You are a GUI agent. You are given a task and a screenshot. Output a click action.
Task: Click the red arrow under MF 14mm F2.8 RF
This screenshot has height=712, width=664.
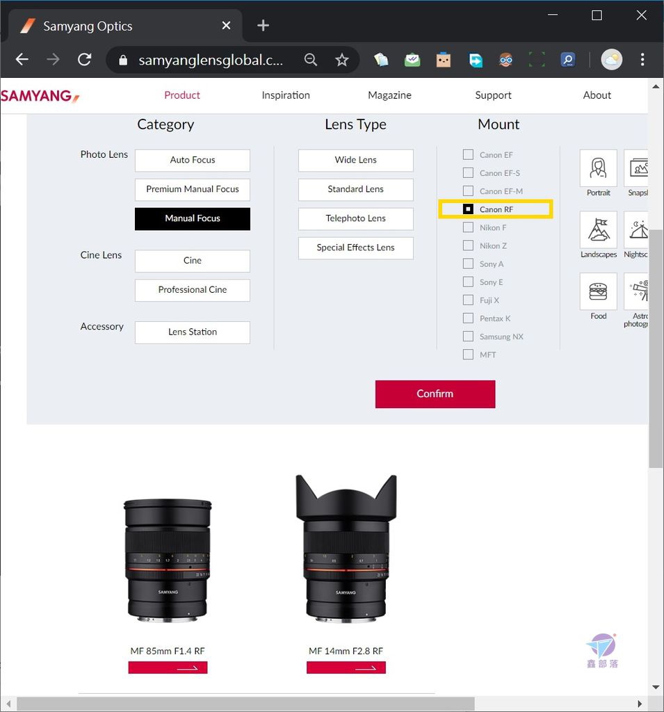coord(346,667)
